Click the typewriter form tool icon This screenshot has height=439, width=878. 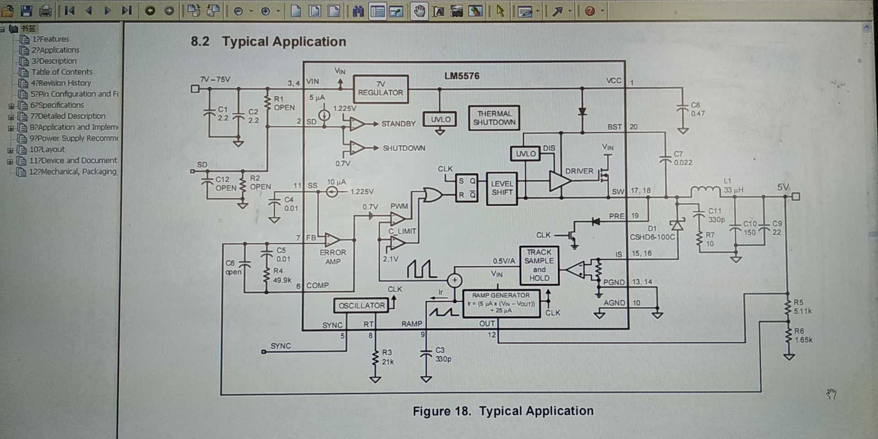click(x=525, y=11)
